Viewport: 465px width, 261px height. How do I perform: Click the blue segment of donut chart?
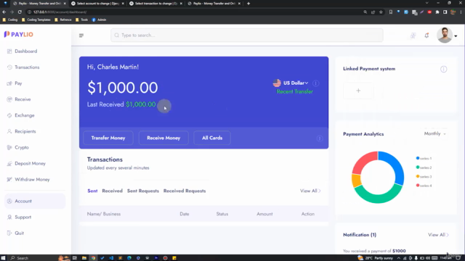click(397, 166)
